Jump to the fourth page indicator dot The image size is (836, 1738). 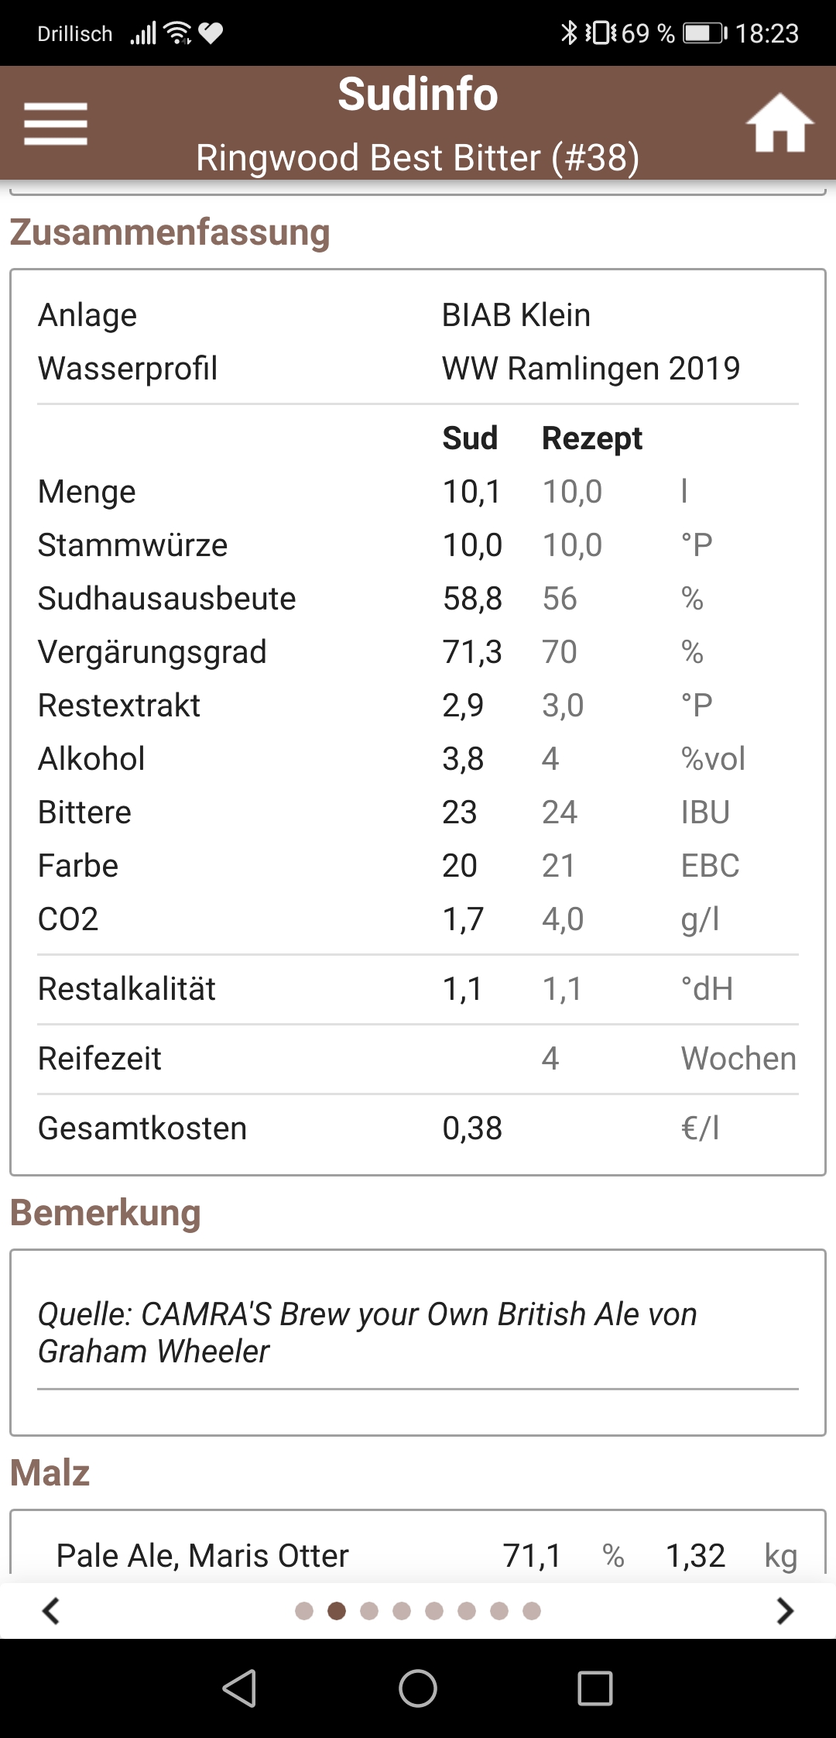402,1611
